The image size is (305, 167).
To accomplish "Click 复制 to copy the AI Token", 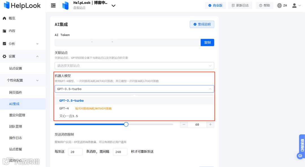I will click(207, 42).
